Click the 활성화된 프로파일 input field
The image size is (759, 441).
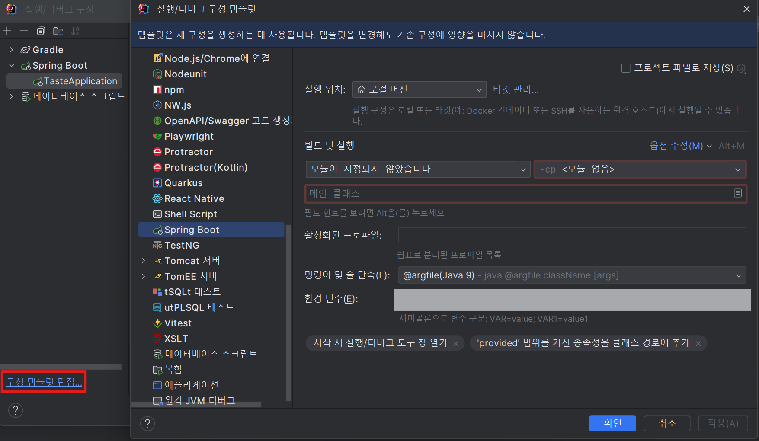[x=572, y=235]
